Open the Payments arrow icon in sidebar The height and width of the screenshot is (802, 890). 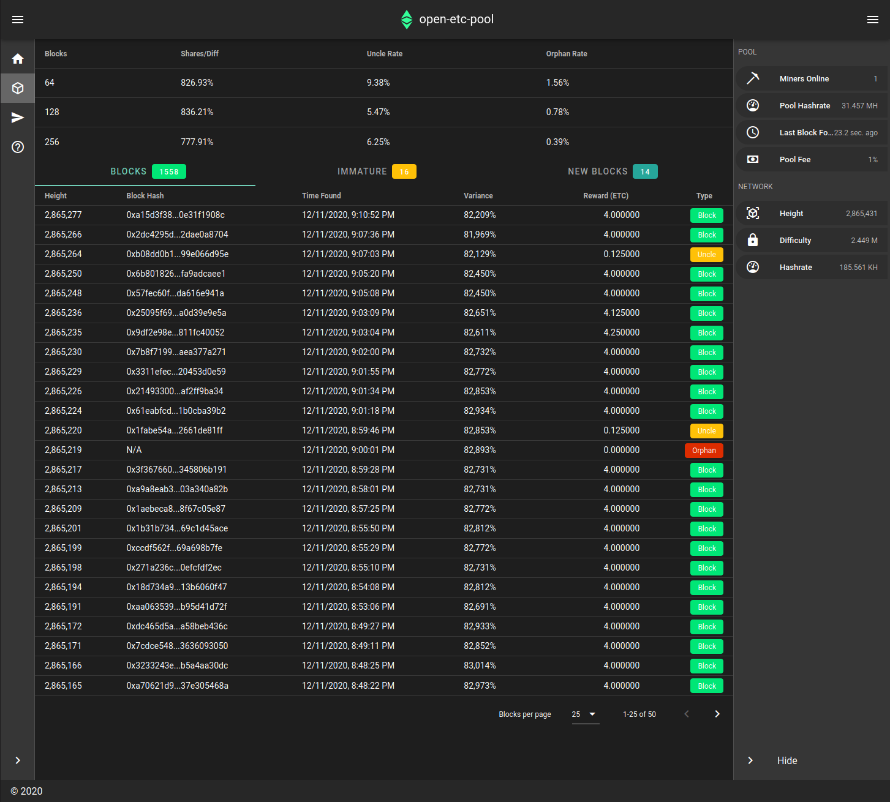[18, 117]
